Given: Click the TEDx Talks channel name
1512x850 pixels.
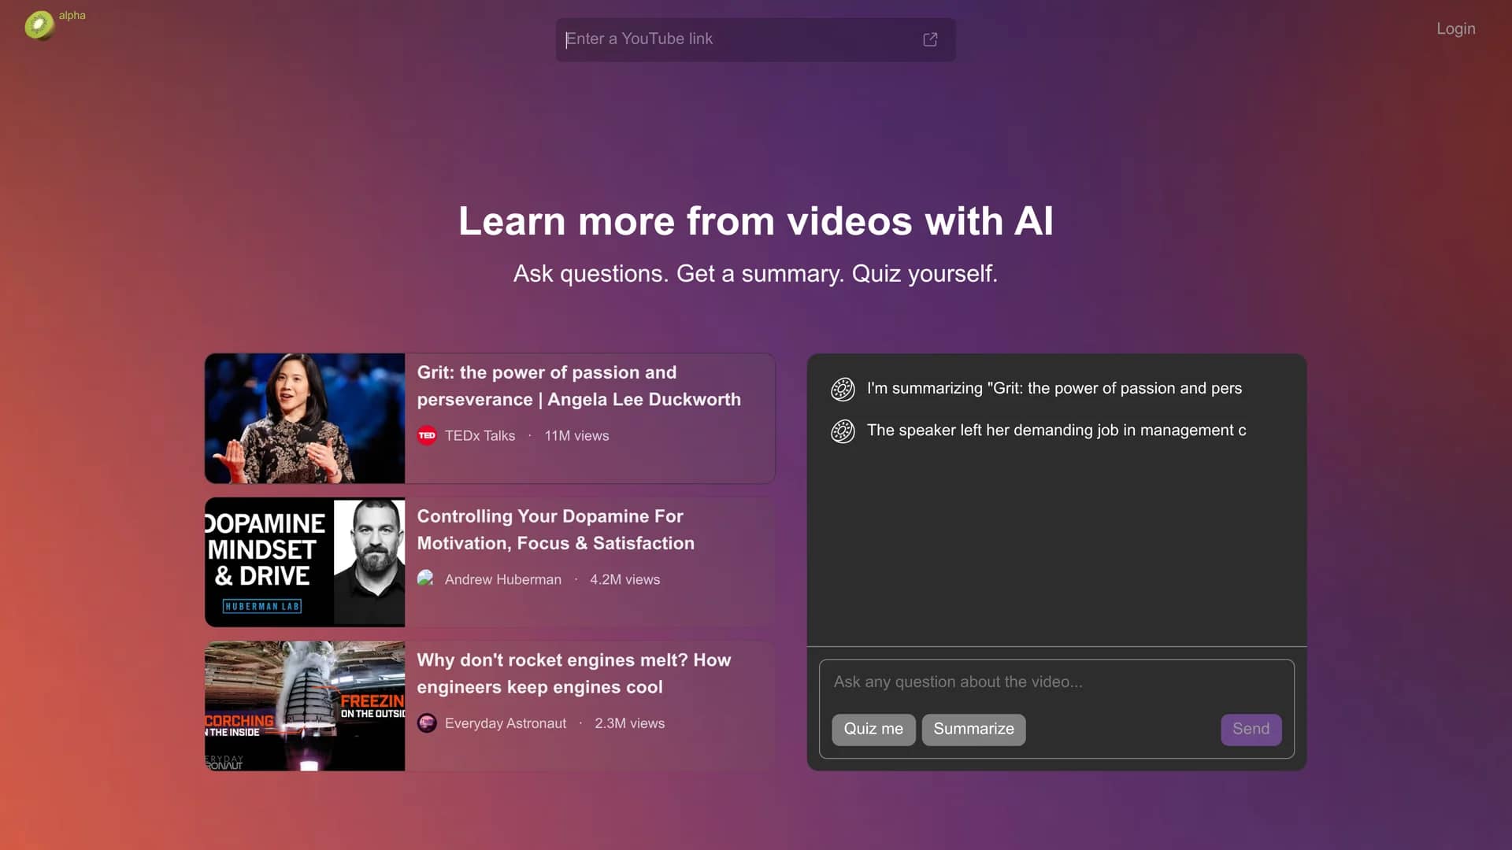Looking at the screenshot, I should (480, 435).
